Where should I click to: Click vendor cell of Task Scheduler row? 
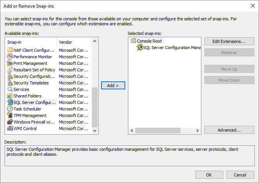point(73,109)
